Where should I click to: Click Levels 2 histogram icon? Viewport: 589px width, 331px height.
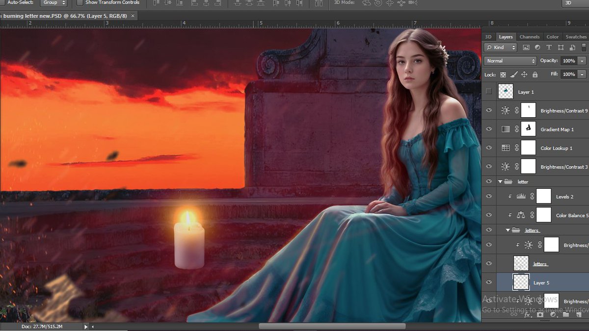pyautogui.click(x=521, y=196)
